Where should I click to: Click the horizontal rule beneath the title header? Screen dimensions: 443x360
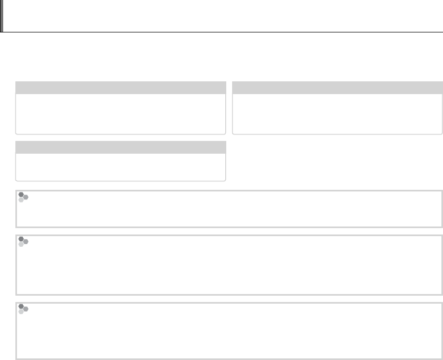[x=223, y=32]
